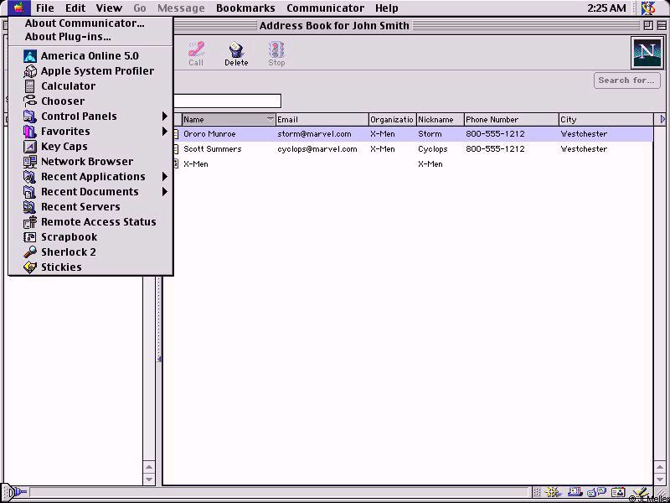The height and width of the screenshot is (503, 670).
Task: Open Calculator from the Apple menu
Action: coord(68,86)
